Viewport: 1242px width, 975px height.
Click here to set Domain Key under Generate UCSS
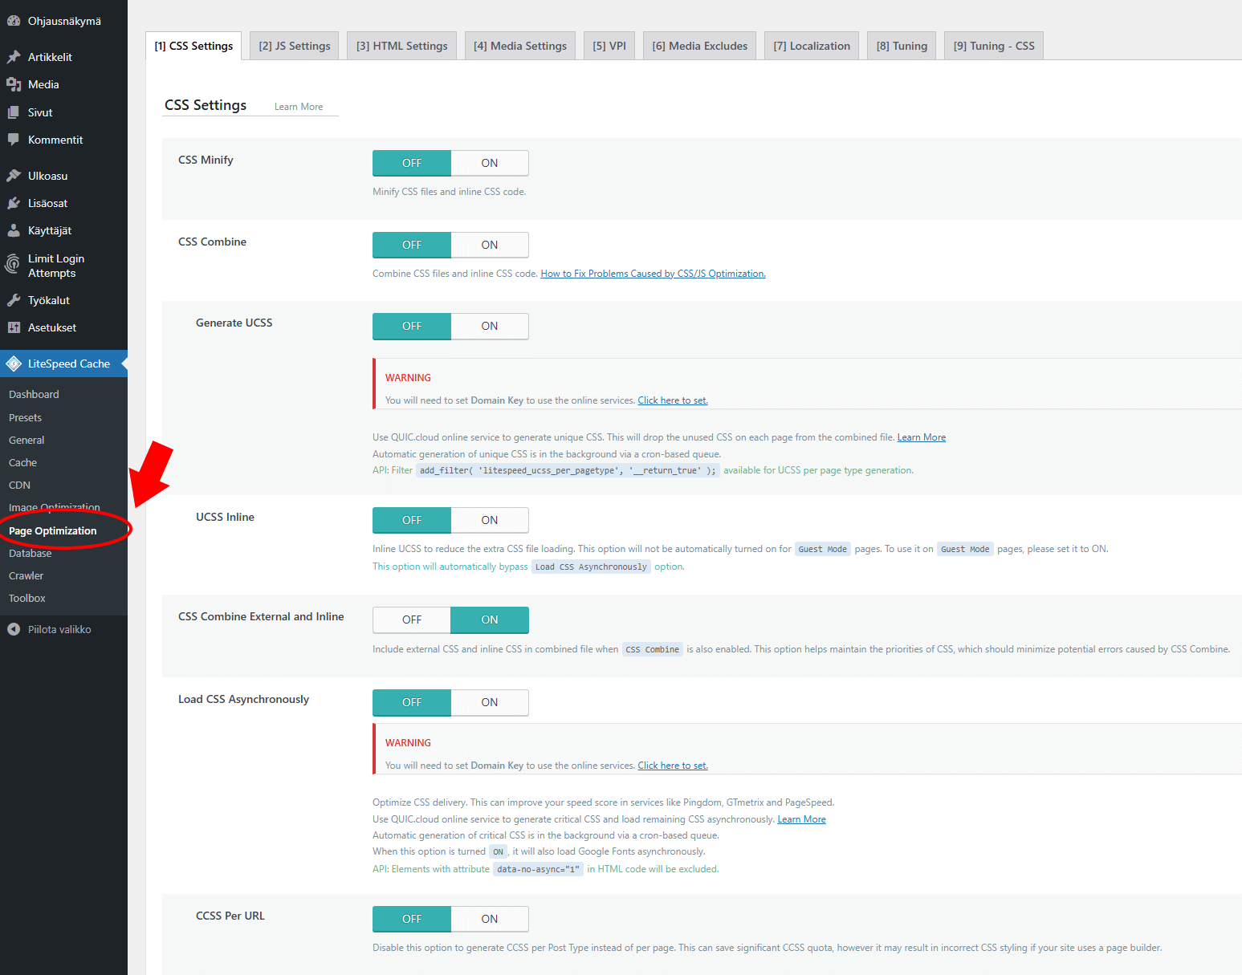(x=673, y=400)
